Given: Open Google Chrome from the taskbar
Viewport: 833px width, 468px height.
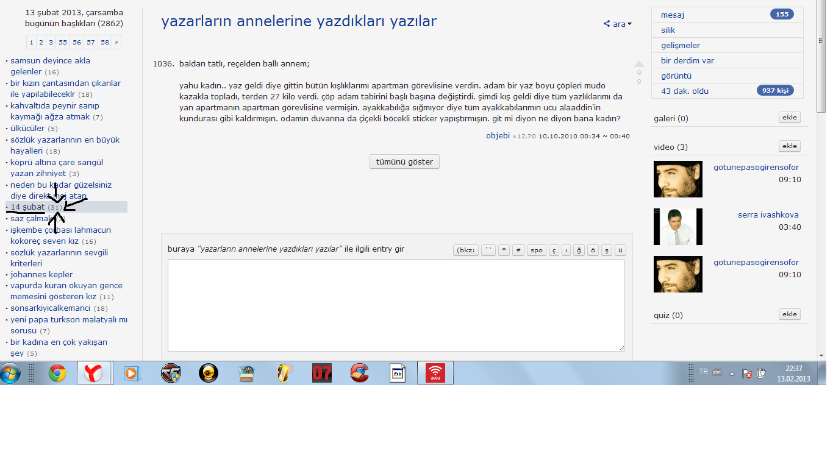Looking at the screenshot, I should [57, 373].
